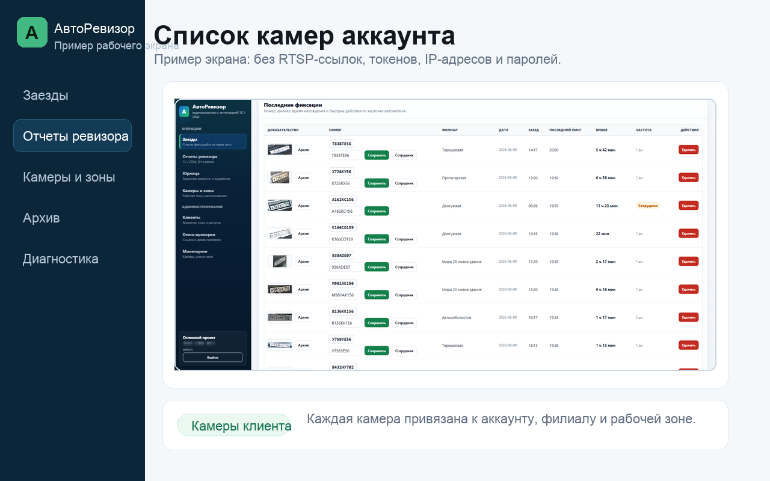
Task: Click the Выйти logout button
Action: pos(212,357)
